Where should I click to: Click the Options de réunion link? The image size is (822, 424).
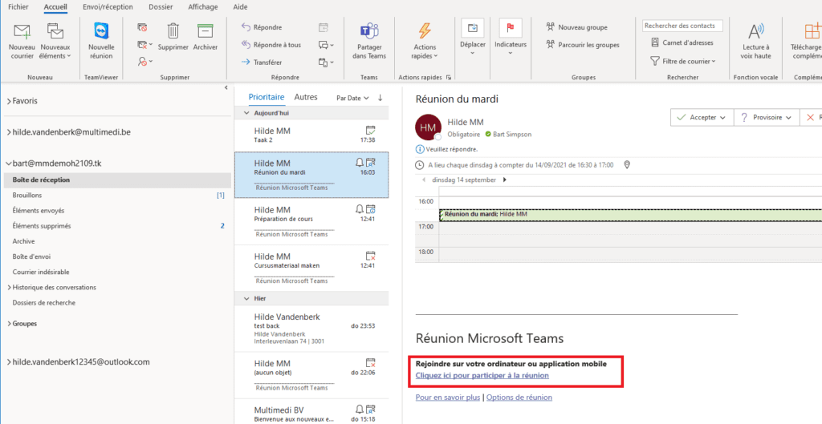click(x=519, y=398)
